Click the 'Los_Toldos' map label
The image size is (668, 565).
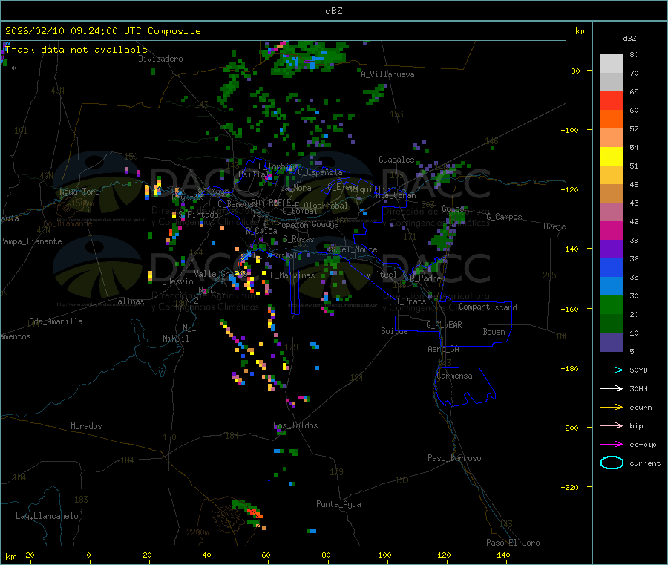coord(295,425)
